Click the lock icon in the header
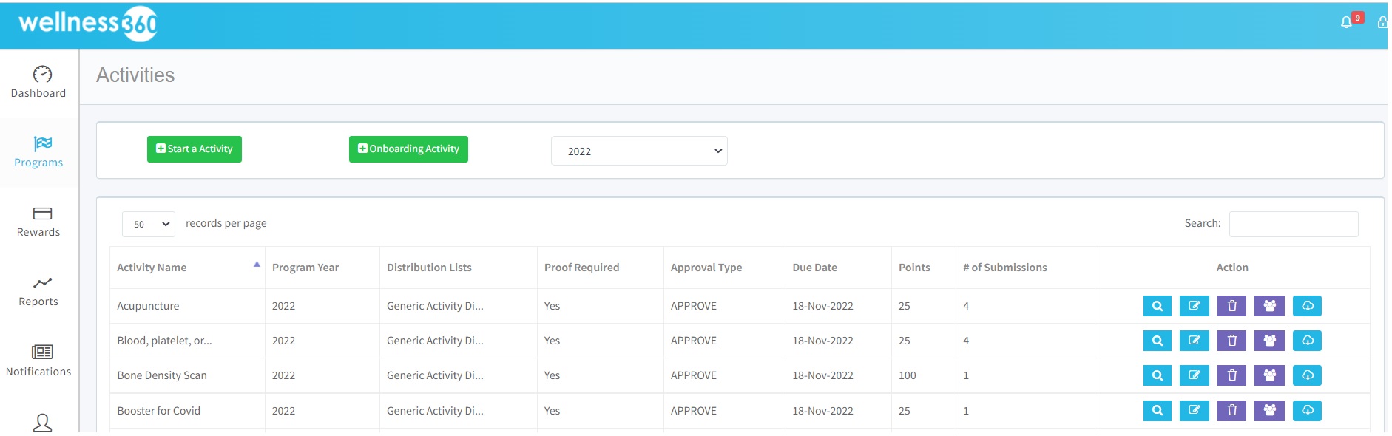 1382,23
